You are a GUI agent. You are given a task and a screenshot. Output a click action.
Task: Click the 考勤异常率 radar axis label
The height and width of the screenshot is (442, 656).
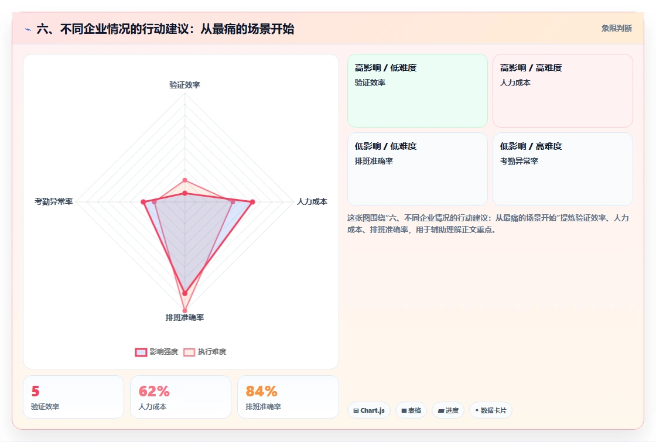point(53,201)
